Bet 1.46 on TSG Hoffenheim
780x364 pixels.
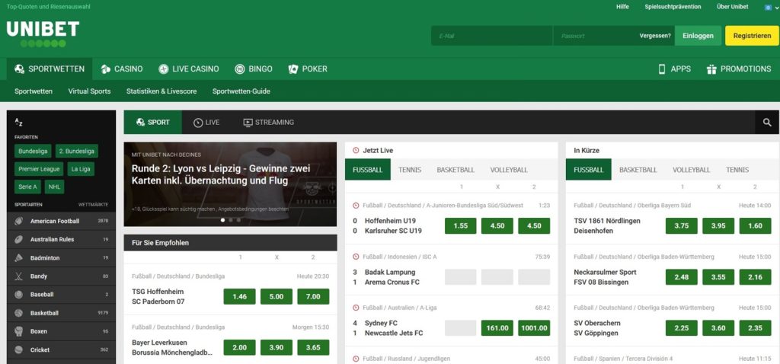coord(240,296)
